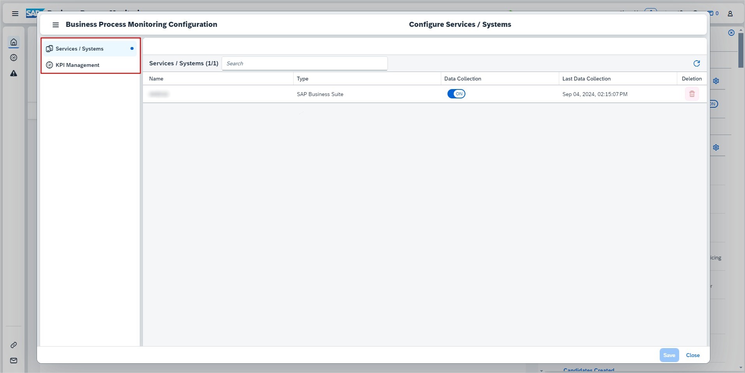Click the Services / Systems search field
The height and width of the screenshot is (373, 745).
point(305,63)
